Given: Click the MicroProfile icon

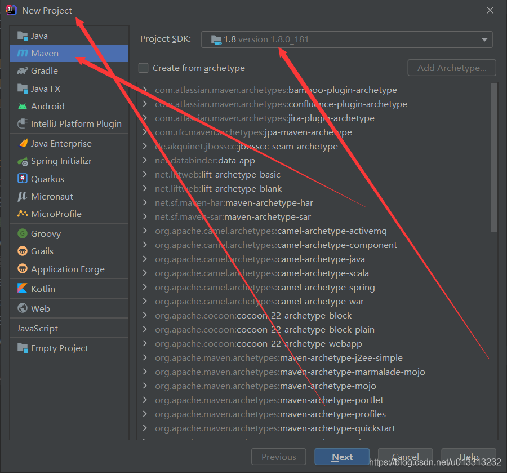Looking at the screenshot, I should point(23,214).
